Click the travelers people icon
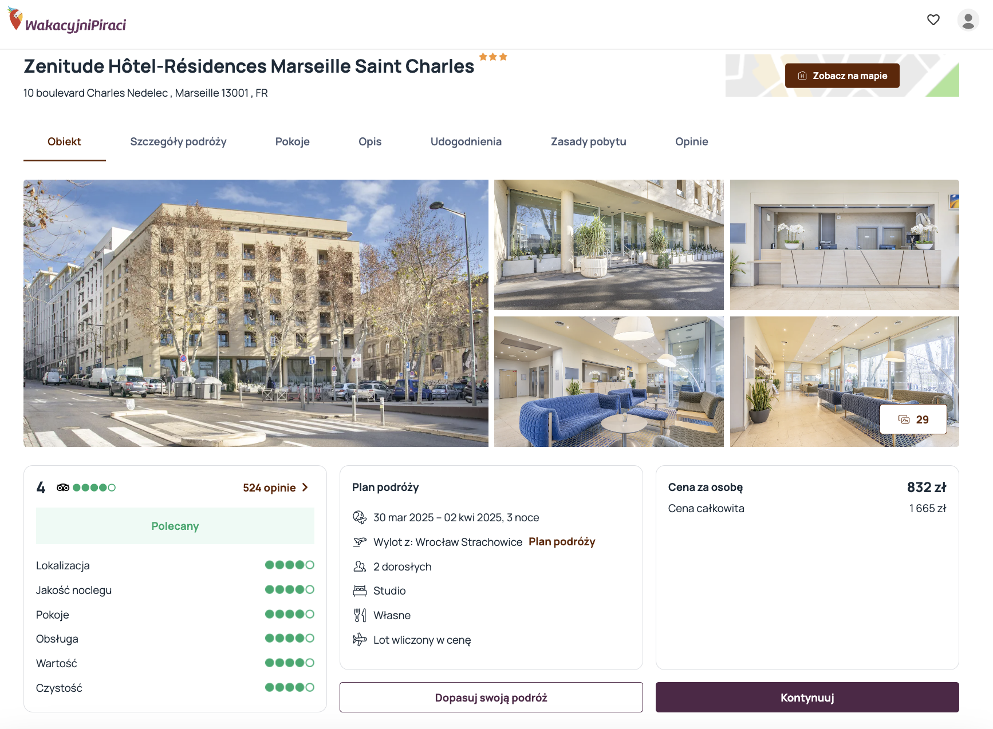Viewport: 993px width, 729px height. pos(360,566)
